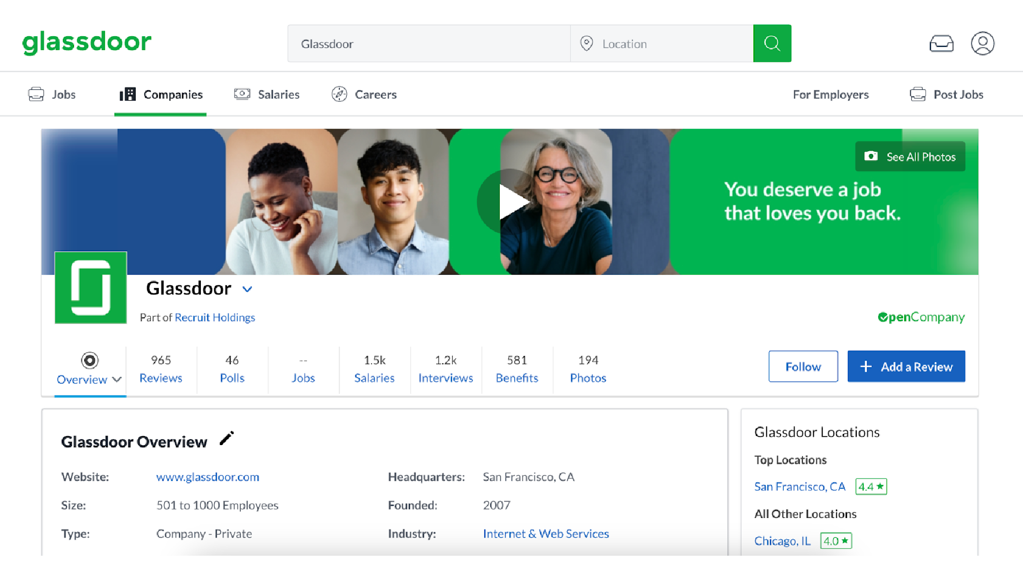Click the Add a Review button

pos(906,366)
